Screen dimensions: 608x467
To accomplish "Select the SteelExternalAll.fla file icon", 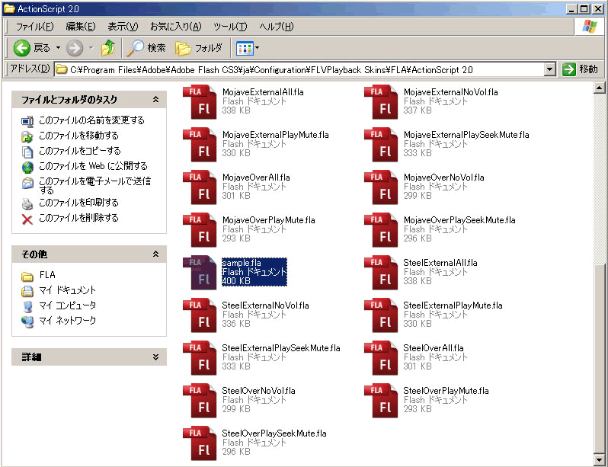I will (x=381, y=273).
